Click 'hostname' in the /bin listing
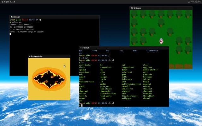The image size is (202, 126). [x=147, y=77]
